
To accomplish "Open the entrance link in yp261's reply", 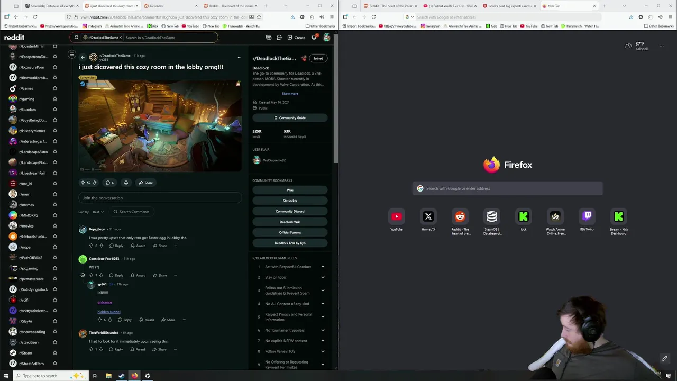I will tap(105, 302).
